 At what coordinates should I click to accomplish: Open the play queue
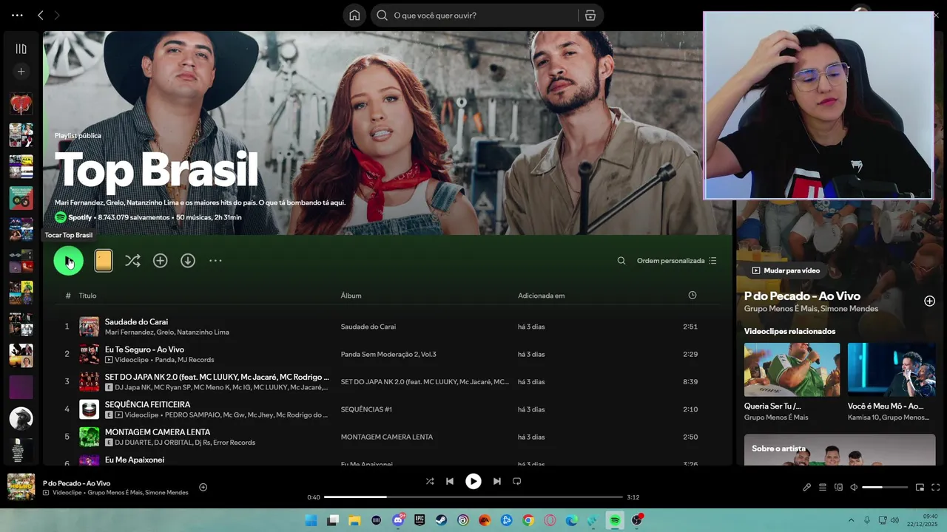coord(822,487)
